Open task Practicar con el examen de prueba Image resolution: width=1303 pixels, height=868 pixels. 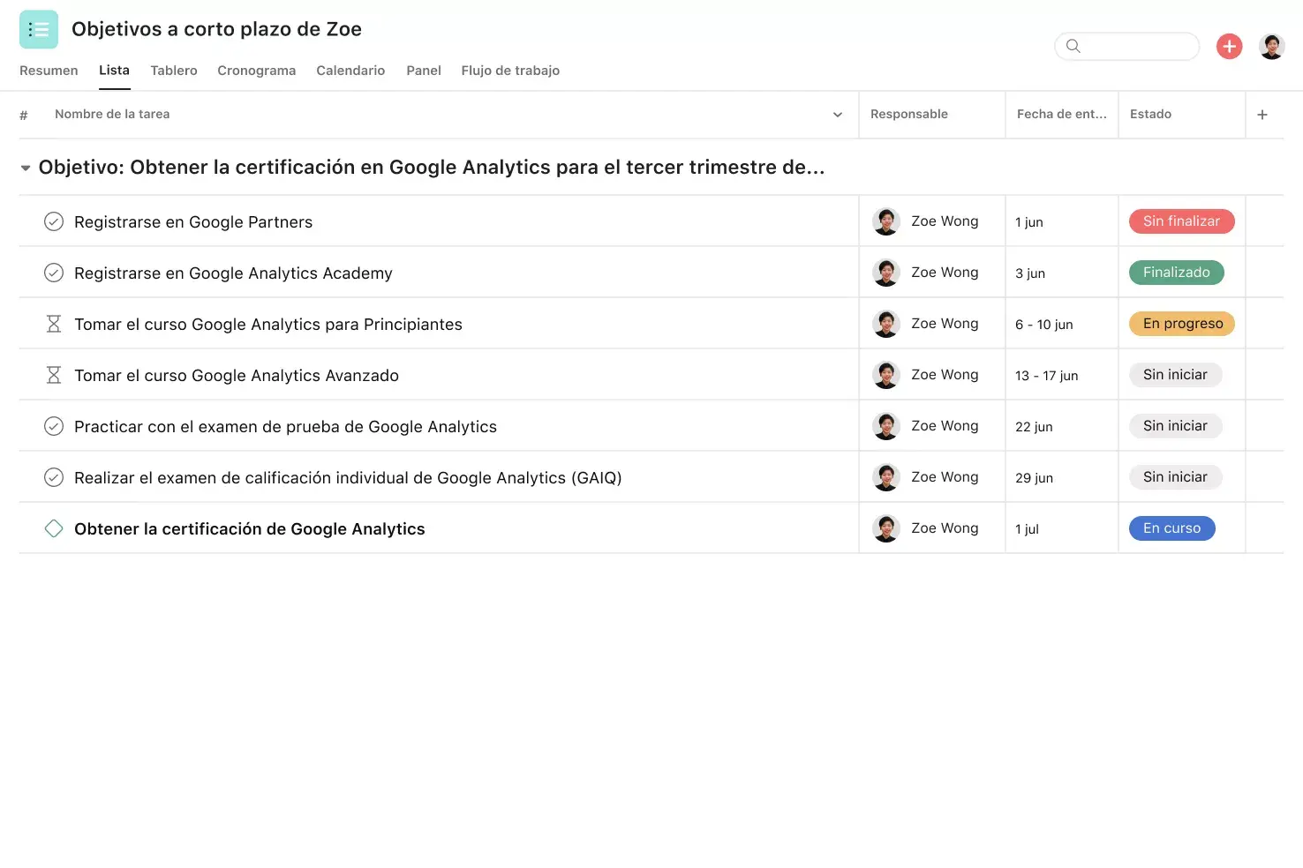(285, 427)
